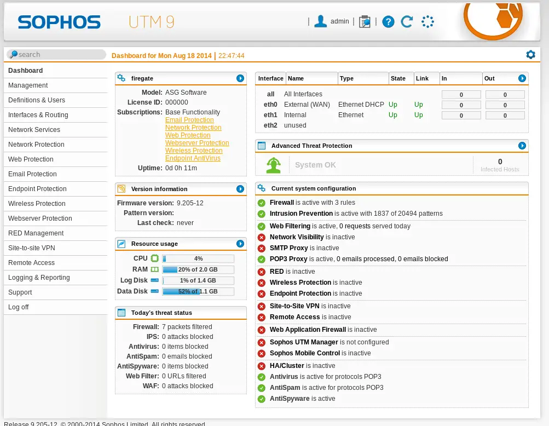Open the Network Services menu

(55, 129)
